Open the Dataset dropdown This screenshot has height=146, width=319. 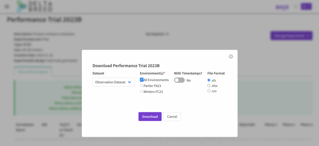[113, 82]
